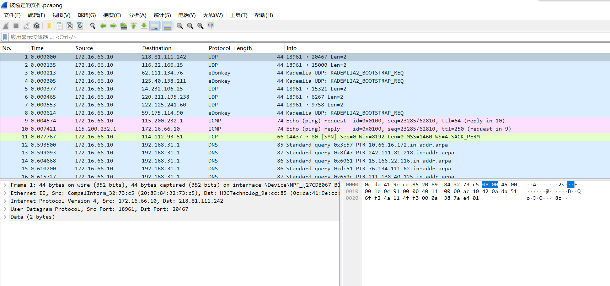Restart current capture icon

26,26
